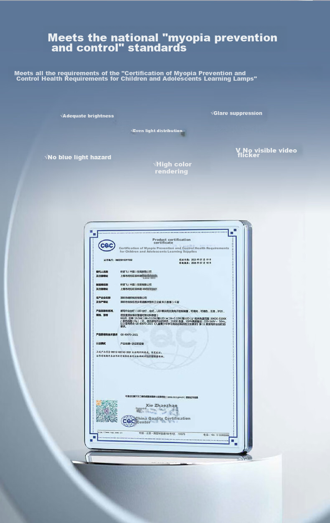Click the 'Even light distribution' label
This screenshot has width=330, height=523.
pyautogui.click(x=157, y=131)
